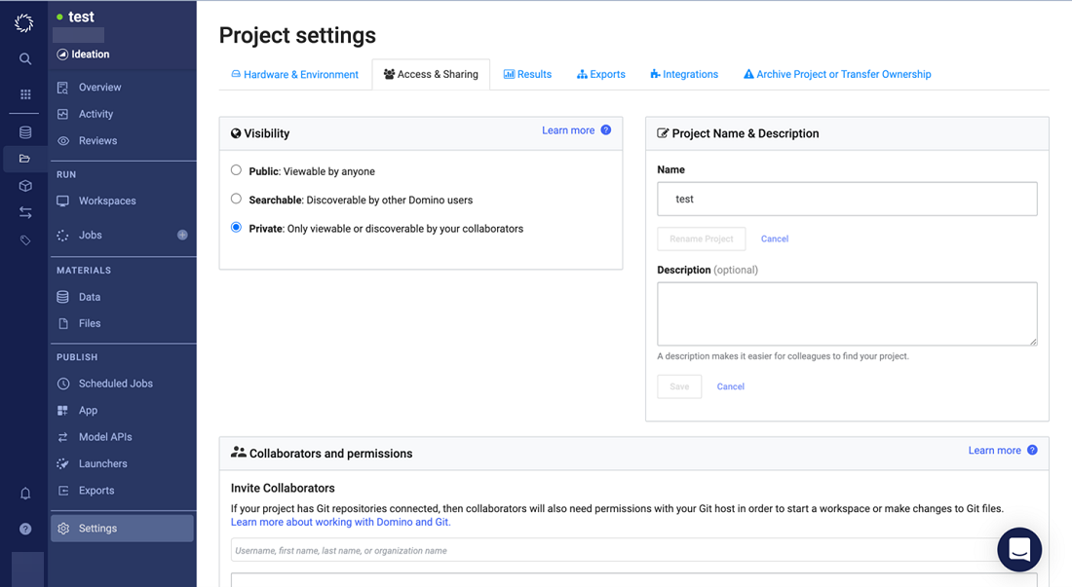
Task: Click plus icon next to Jobs
Action: click(182, 235)
